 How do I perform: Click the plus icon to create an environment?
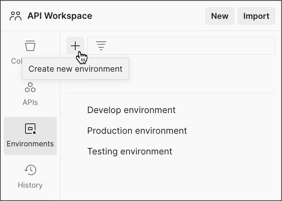pos(75,46)
